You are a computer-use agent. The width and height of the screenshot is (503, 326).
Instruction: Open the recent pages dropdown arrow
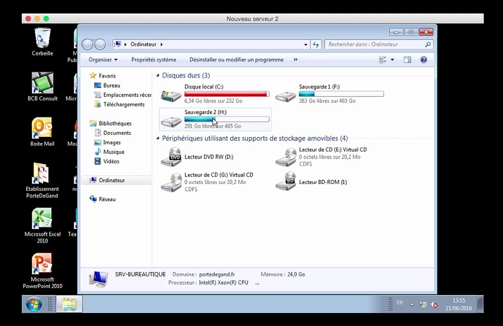[x=109, y=44]
